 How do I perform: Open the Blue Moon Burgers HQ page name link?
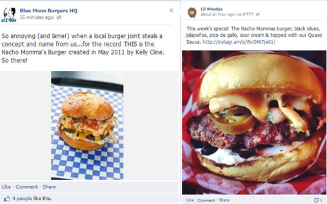[x=48, y=11]
